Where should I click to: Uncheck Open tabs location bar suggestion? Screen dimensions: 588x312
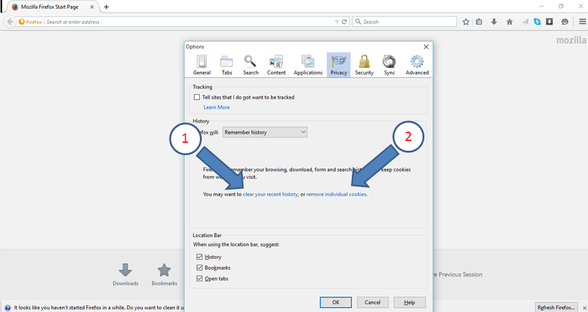click(x=200, y=279)
